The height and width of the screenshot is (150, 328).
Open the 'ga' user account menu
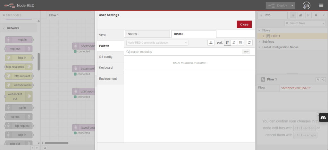[x=307, y=6]
